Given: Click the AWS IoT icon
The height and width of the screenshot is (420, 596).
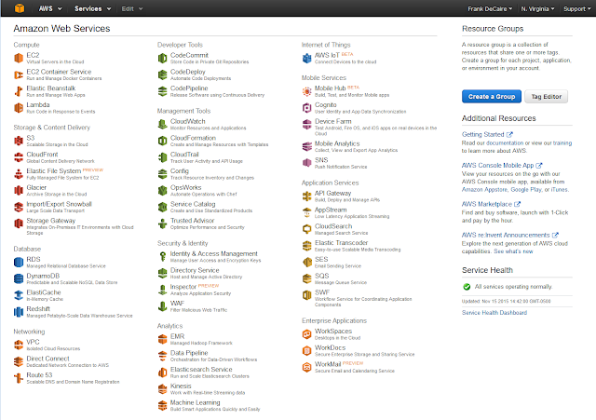Looking at the screenshot, I should point(306,58).
